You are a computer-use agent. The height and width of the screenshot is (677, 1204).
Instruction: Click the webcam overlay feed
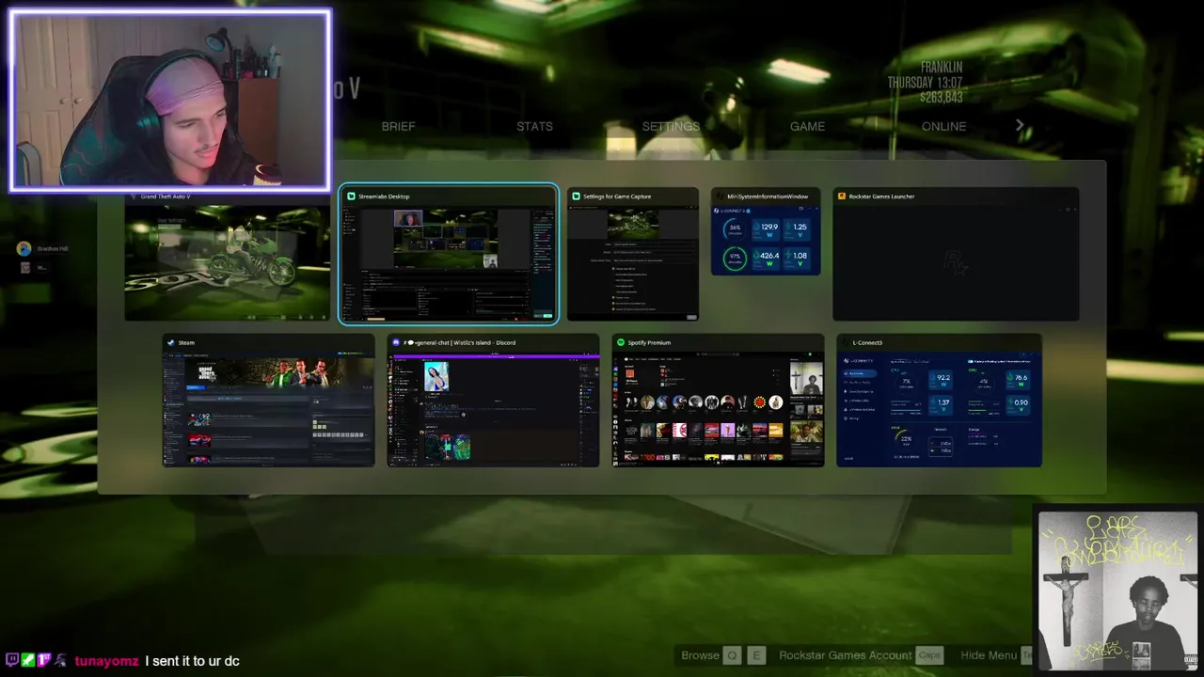pyautogui.click(x=170, y=102)
